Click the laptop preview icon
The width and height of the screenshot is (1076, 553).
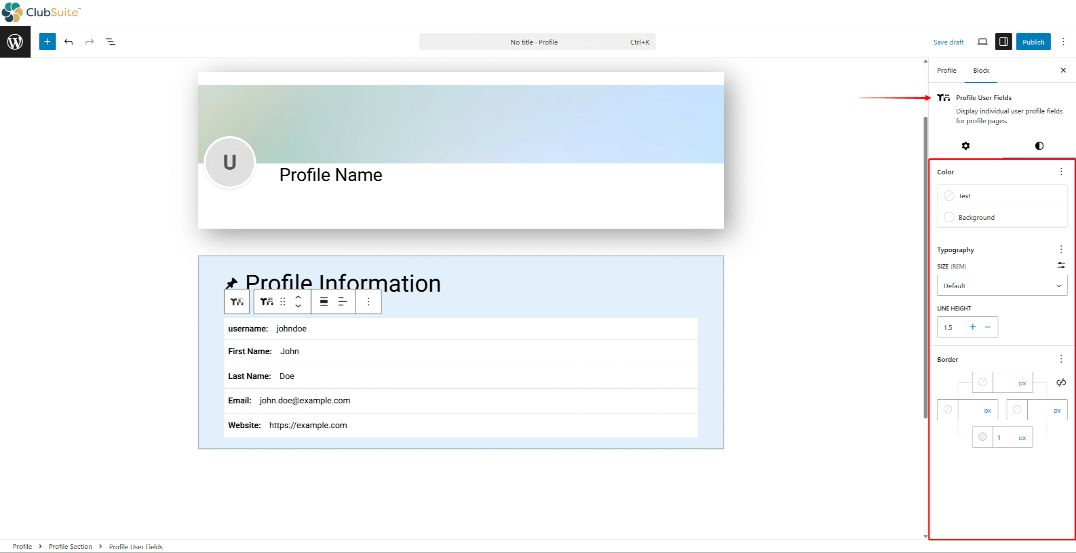click(982, 42)
